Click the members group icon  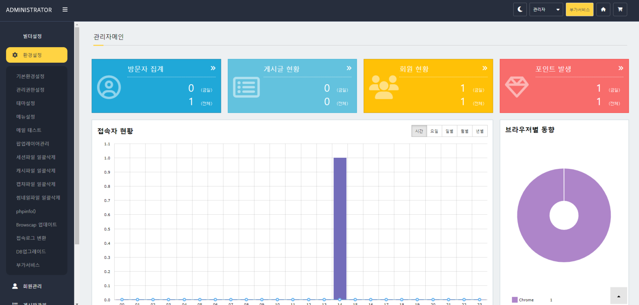pos(383,87)
